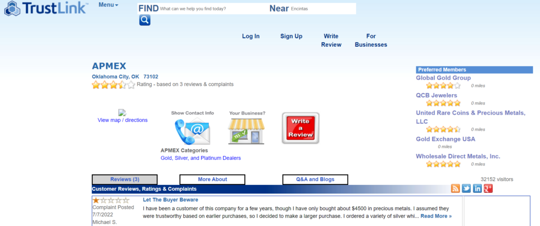Click Read More on the first review
This screenshot has width=540, height=226.
[436, 216]
